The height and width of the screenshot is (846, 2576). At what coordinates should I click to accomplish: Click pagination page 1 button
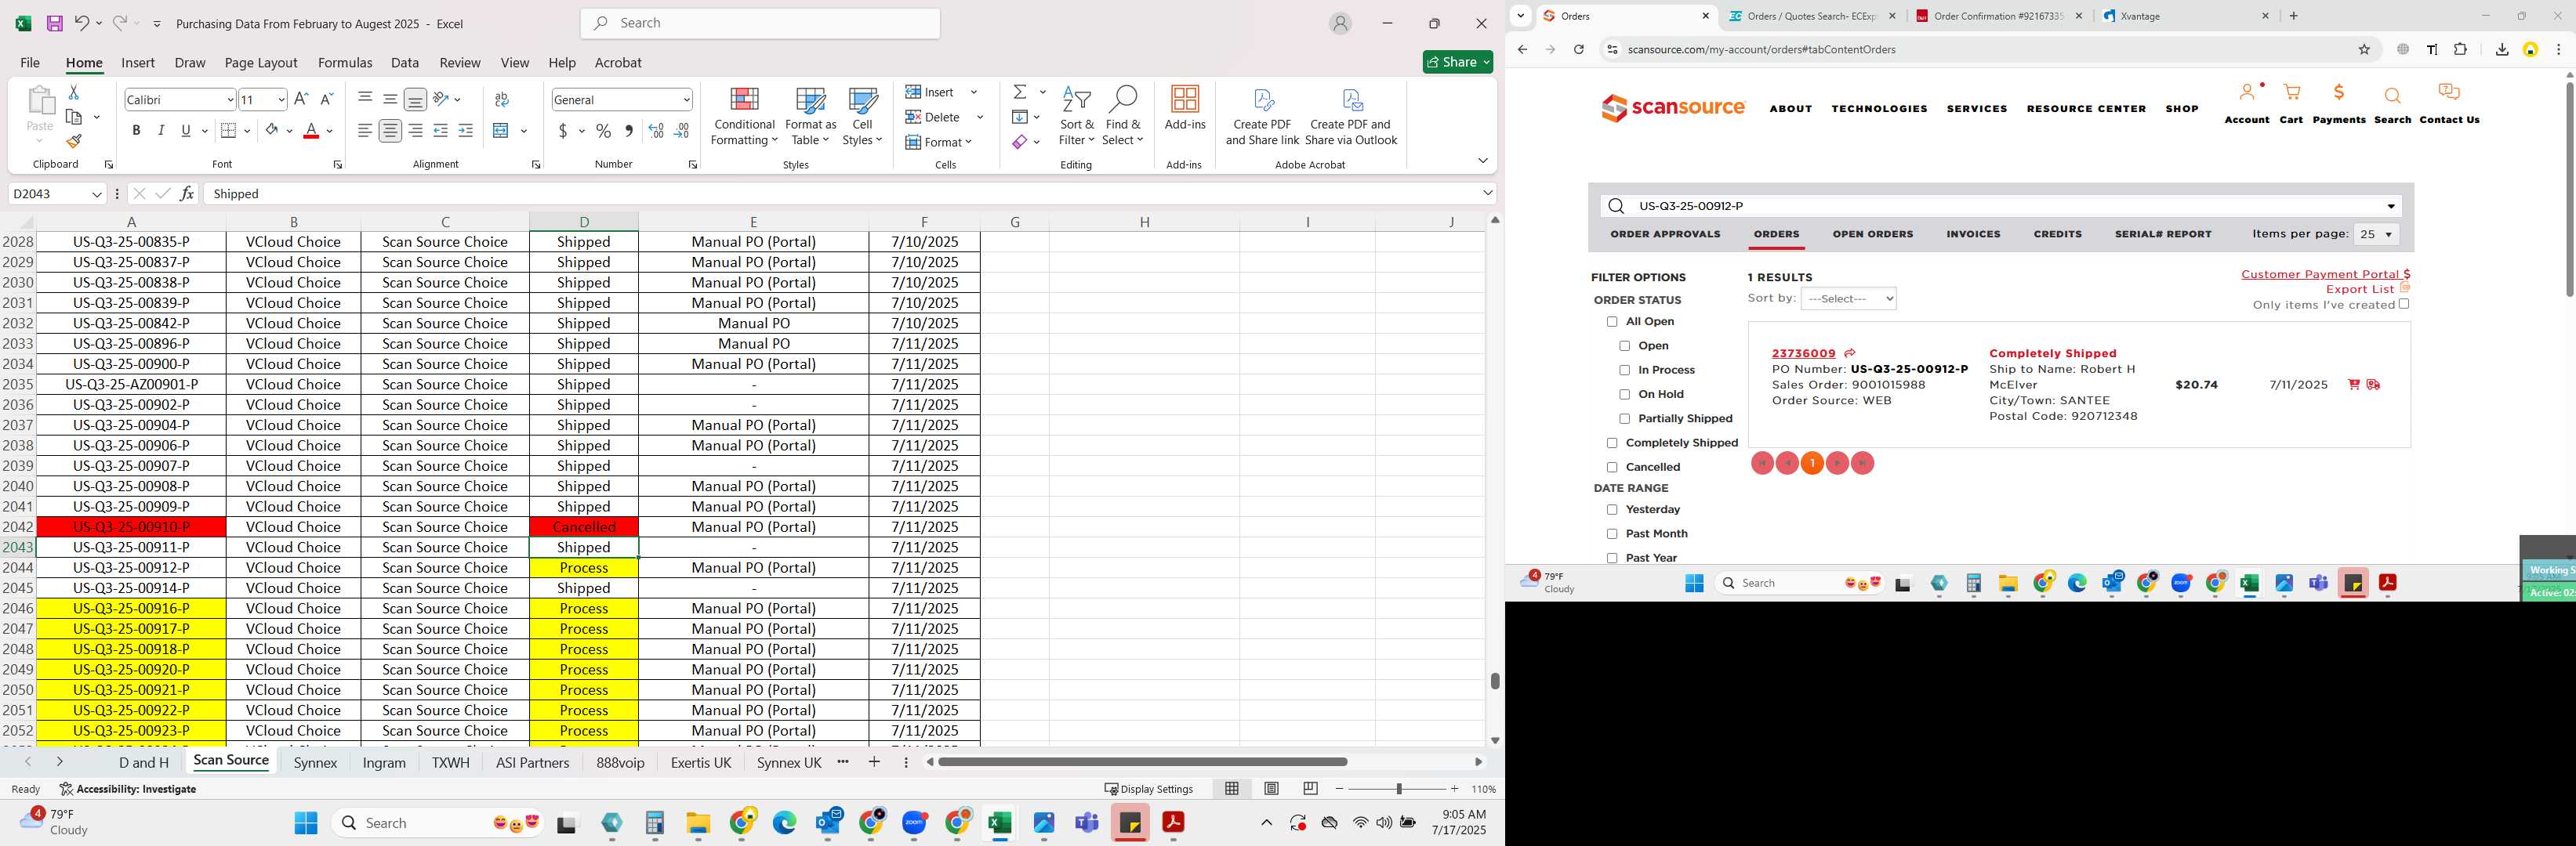tap(1812, 464)
